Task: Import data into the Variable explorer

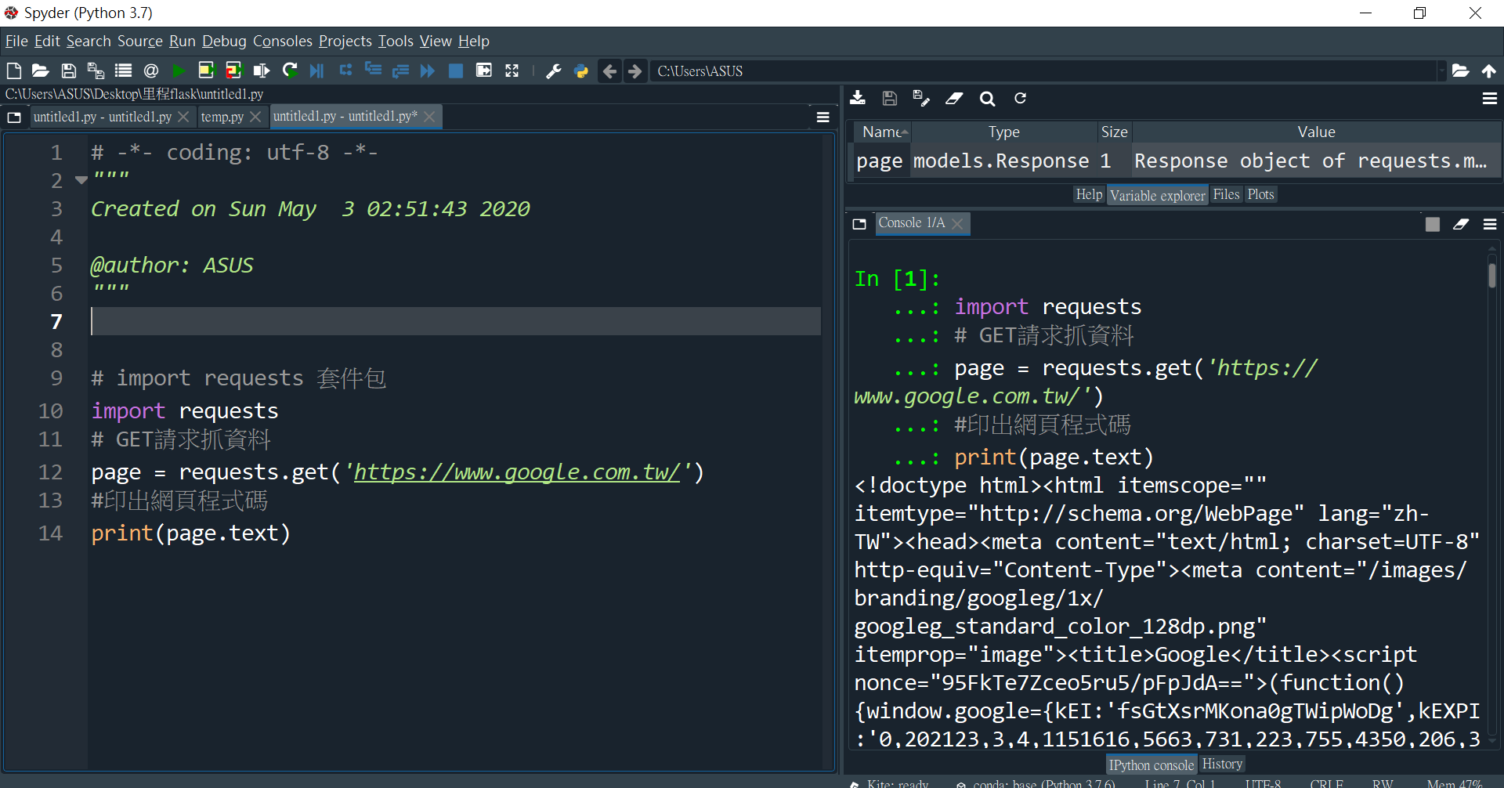Action: (x=858, y=98)
